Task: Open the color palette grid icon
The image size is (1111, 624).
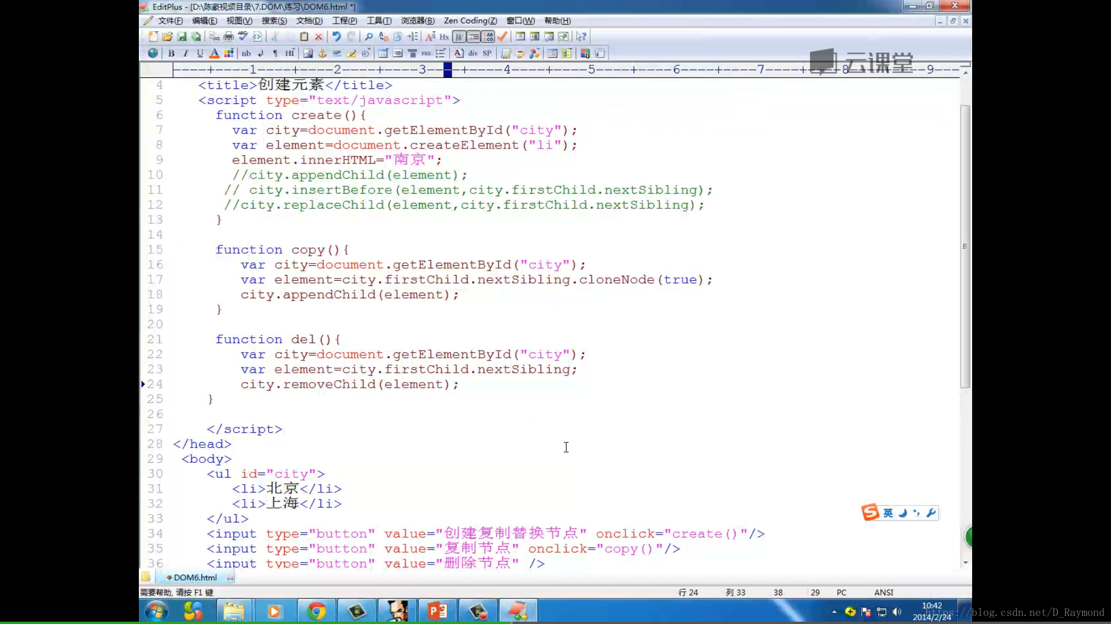Action: pyautogui.click(x=229, y=53)
